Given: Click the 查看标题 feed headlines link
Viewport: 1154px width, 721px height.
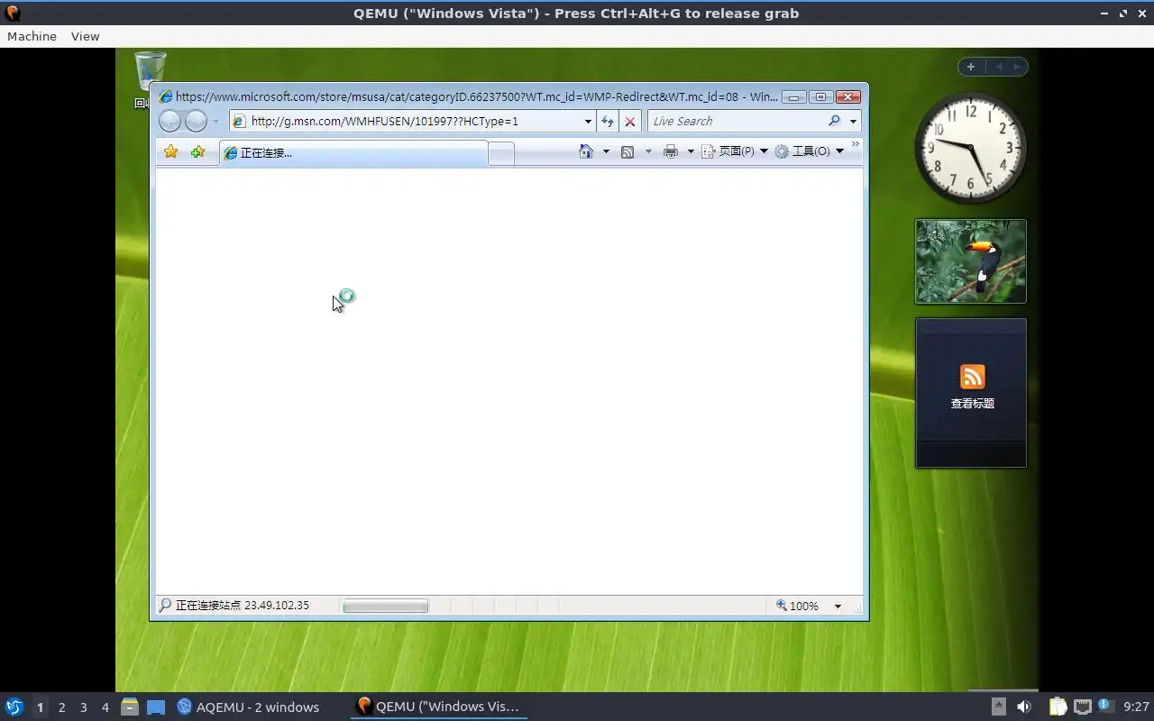Looking at the screenshot, I should pos(973,404).
